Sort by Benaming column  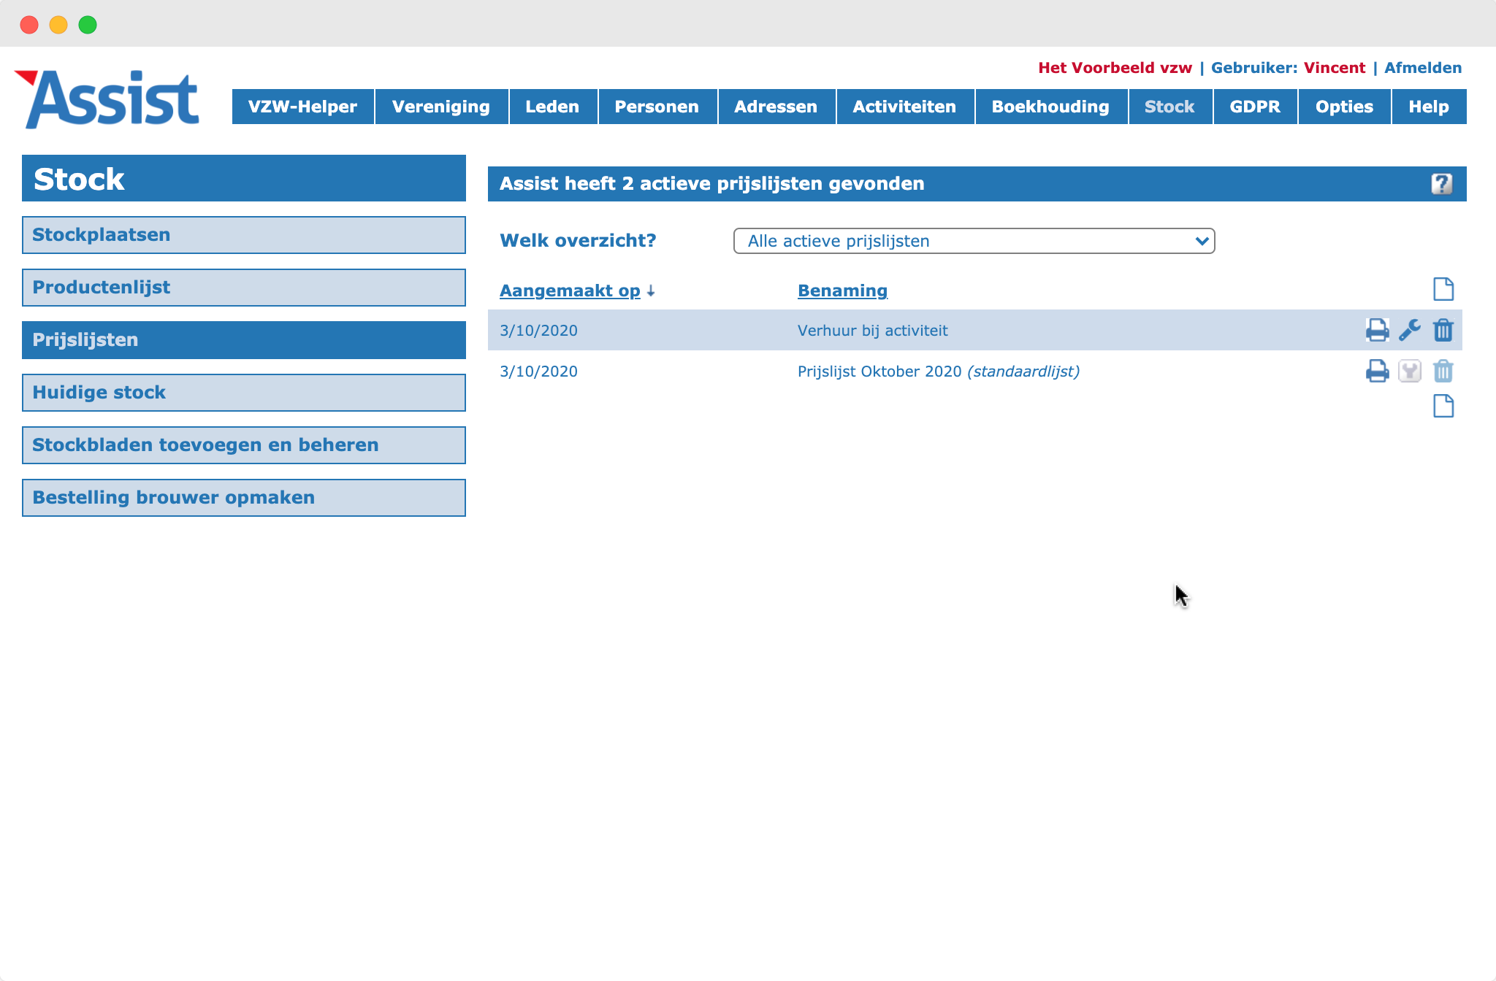click(x=842, y=291)
